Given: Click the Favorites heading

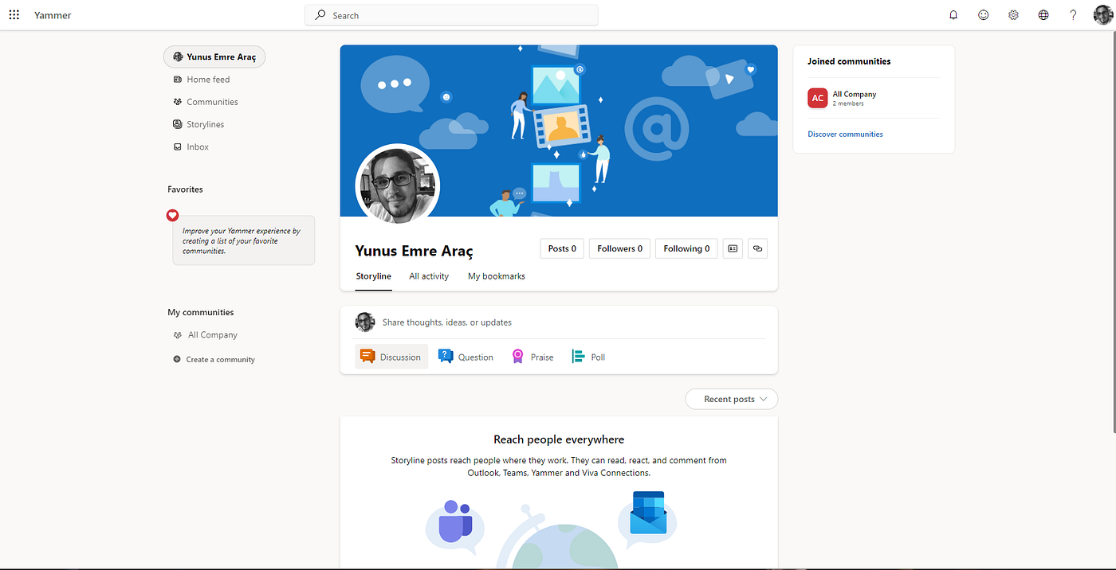Looking at the screenshot, I should [185, 189].
